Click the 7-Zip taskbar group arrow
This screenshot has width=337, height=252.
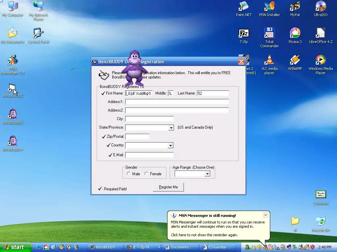click(159, 247)
